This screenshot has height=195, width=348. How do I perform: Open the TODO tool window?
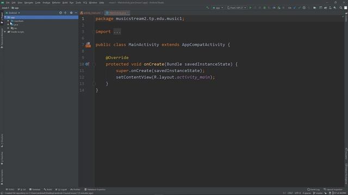pos(10,190)
